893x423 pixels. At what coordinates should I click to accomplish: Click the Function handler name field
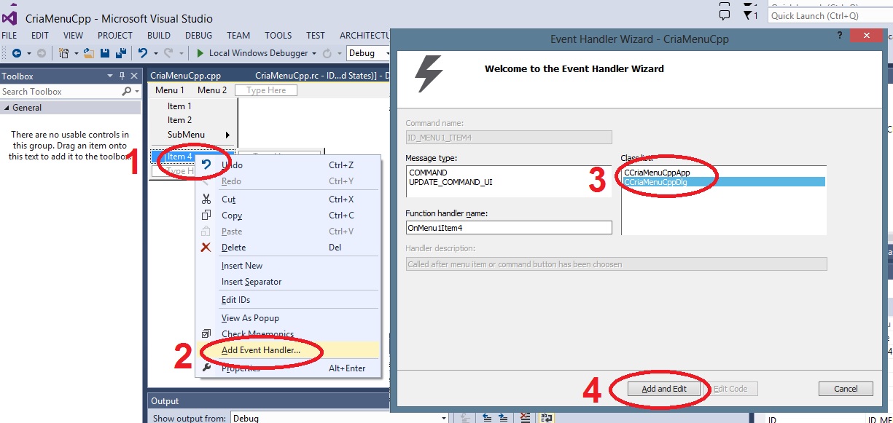(508, 228)
